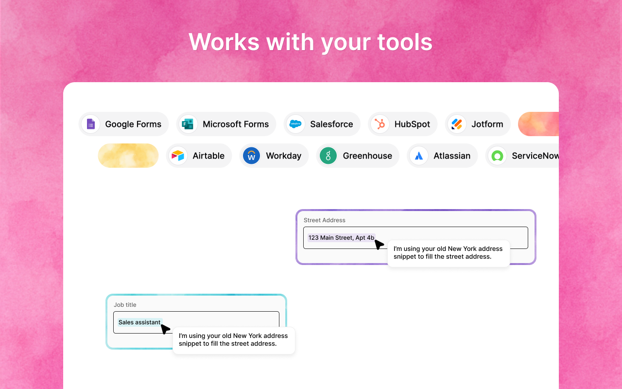
Task: Select the Greenhouse integration chip
Action: point(358,156)
